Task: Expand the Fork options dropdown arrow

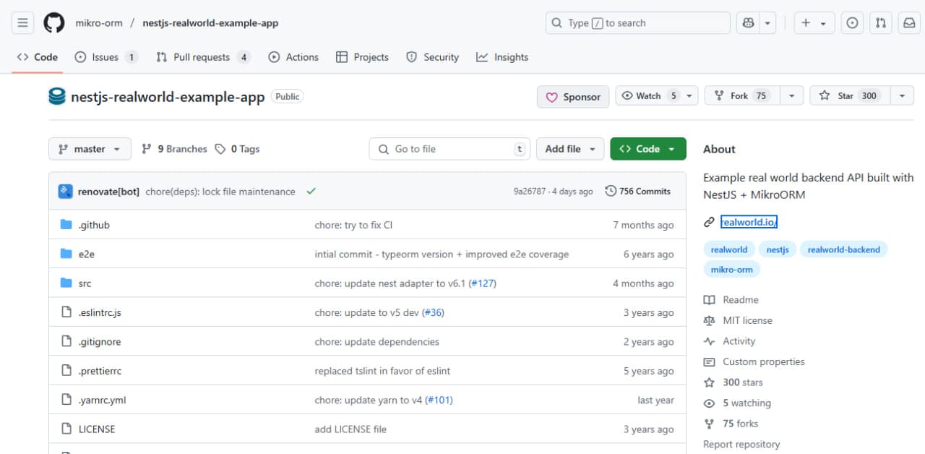Action: pos(791,96)
